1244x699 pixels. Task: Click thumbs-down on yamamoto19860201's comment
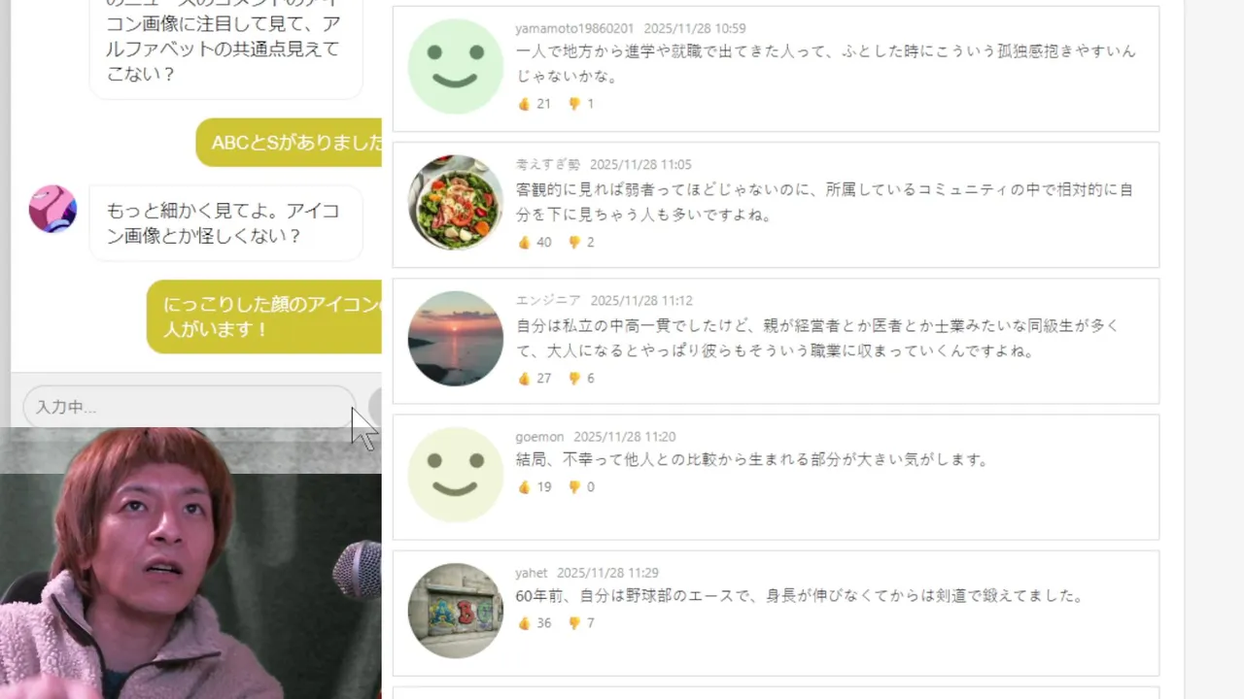point(574,104)
